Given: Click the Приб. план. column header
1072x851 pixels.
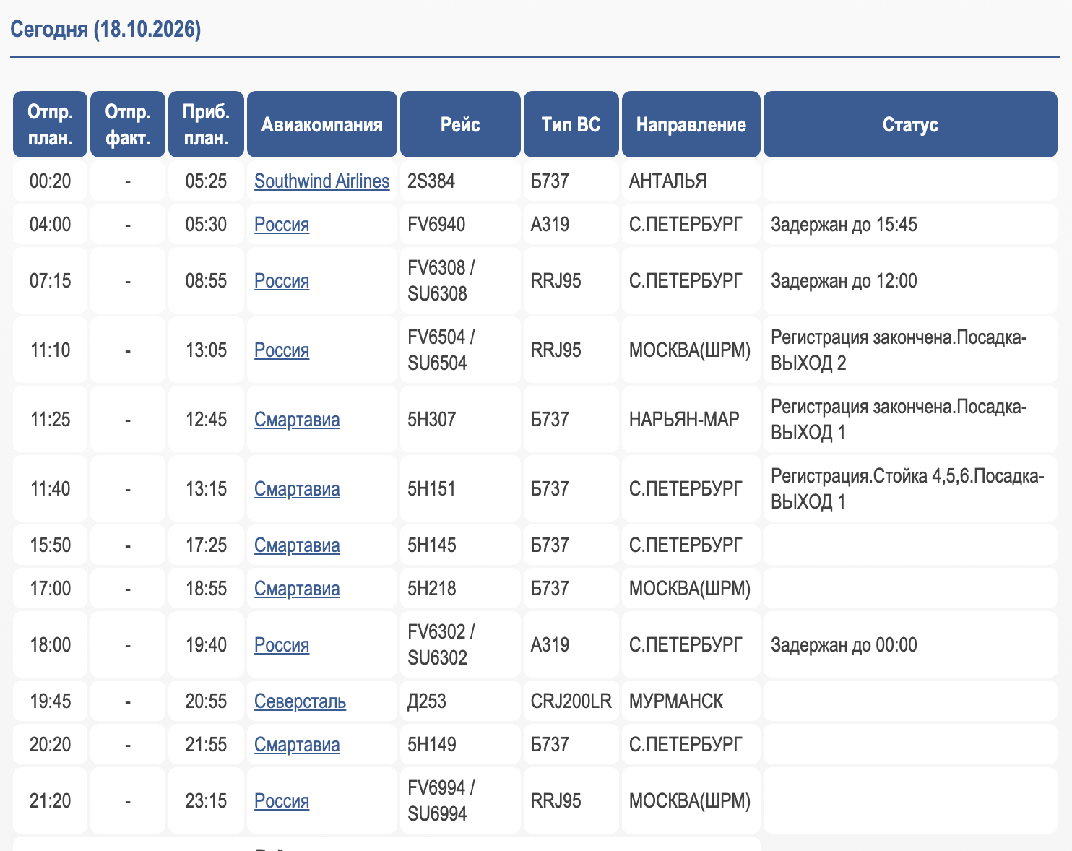Looking at the screenshot, I should [x=207, y=124].
